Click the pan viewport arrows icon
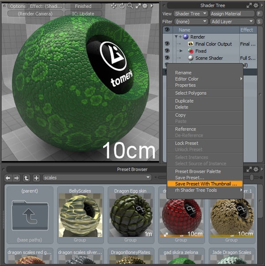The height and width of the screenshot is (266, 265). 114,6
